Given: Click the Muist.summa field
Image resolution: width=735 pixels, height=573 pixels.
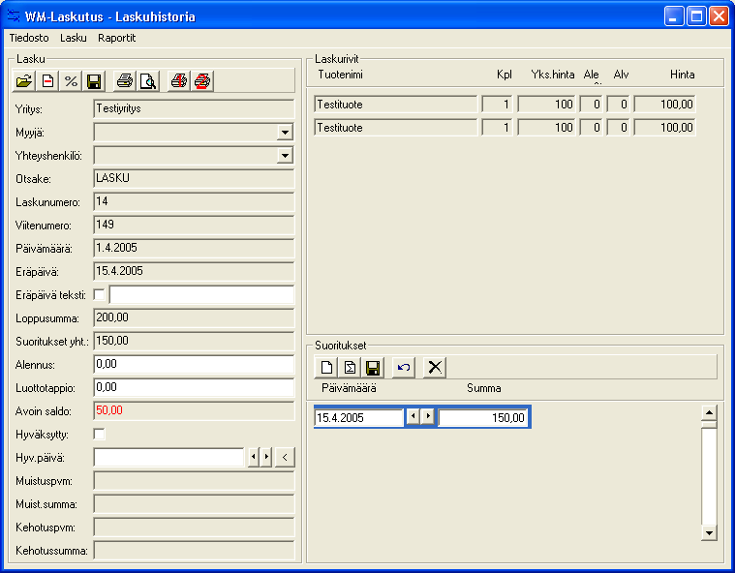Looking at the screenshot, I should [x=194, y=504].
